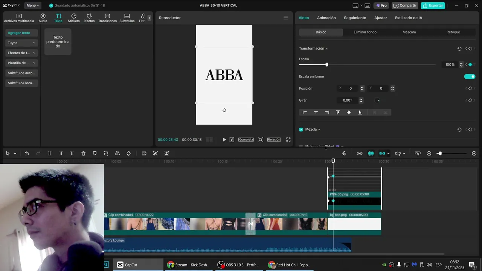Add a rotation keyframe diamond
The width and height of the screenshot is (482, 271).
[x=470, y=100]
